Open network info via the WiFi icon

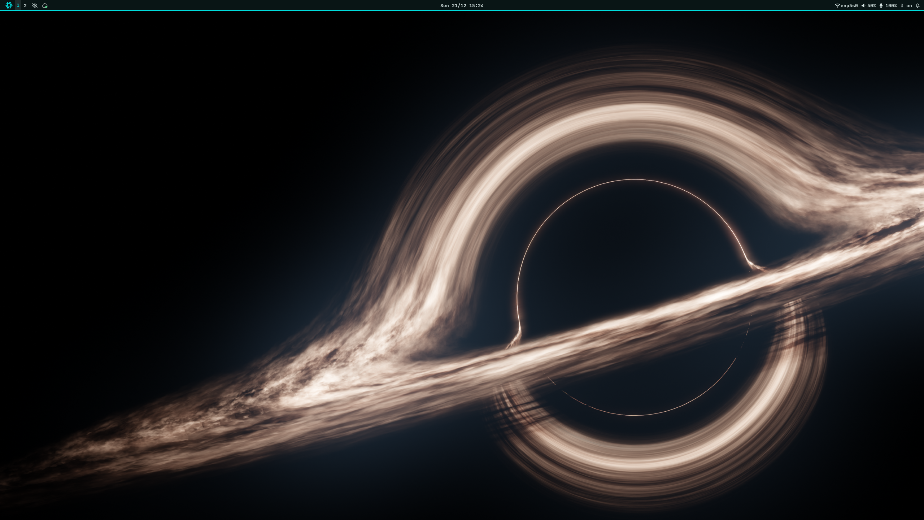837,5
